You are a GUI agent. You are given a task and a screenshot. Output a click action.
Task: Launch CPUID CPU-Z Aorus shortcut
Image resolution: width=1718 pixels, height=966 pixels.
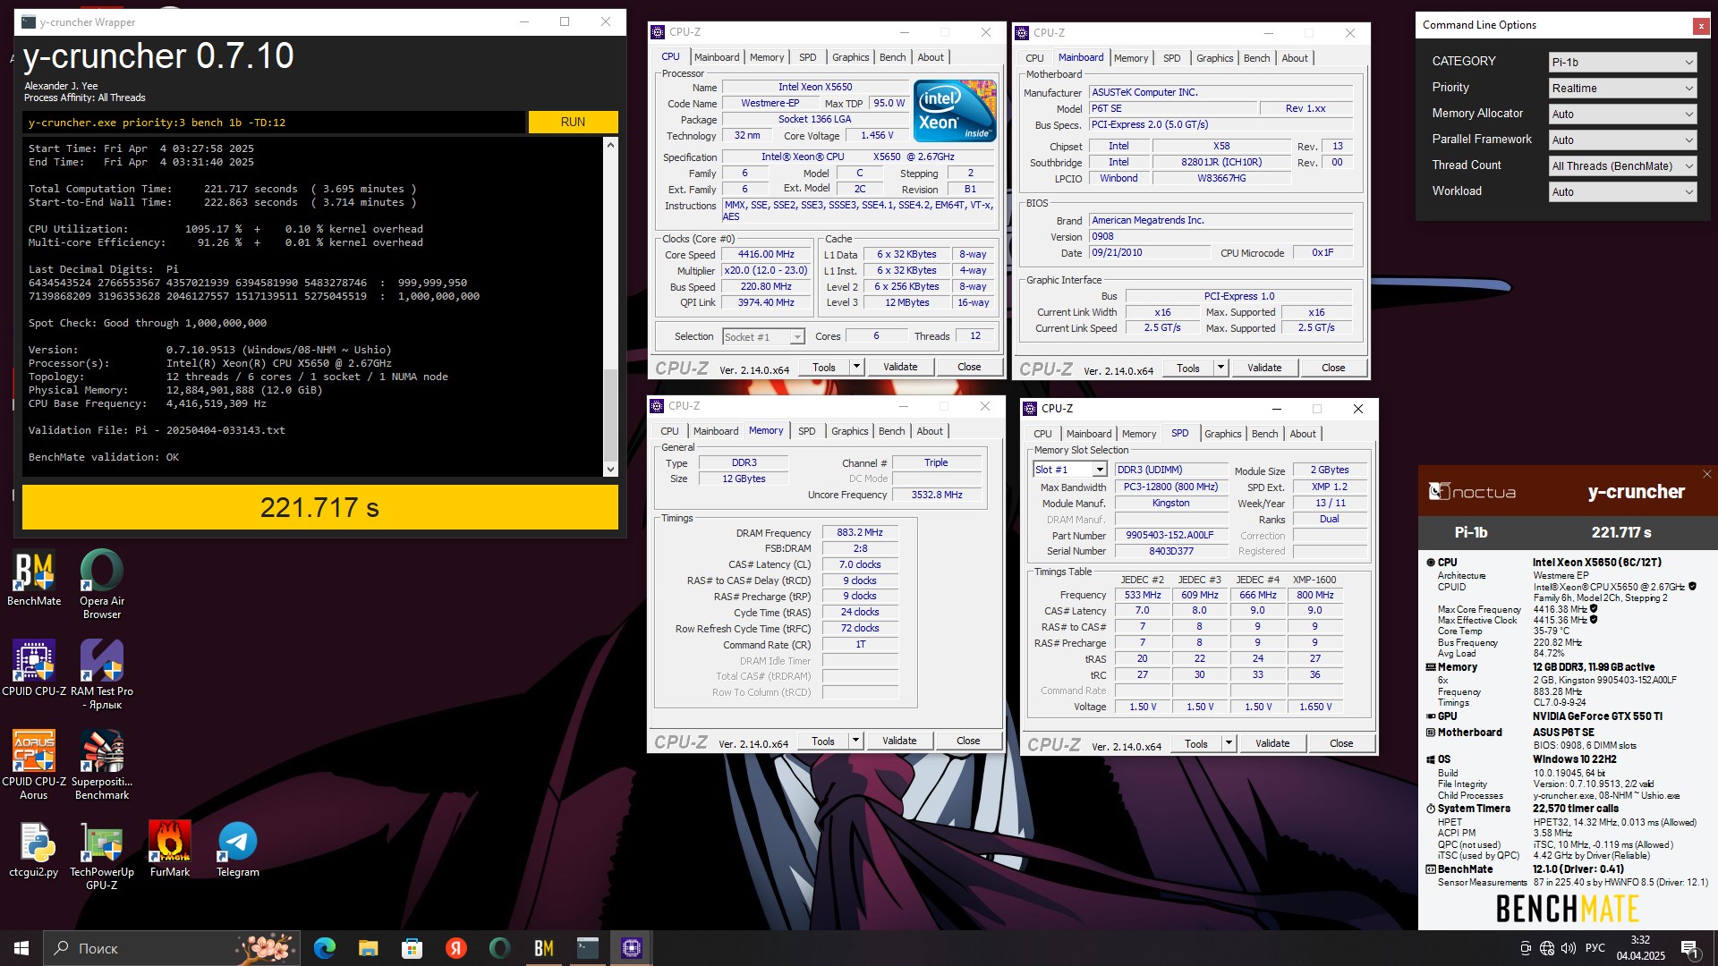[34, 765]
